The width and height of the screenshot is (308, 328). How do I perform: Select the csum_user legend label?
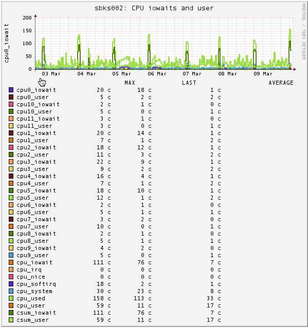[x=33, y=320]
